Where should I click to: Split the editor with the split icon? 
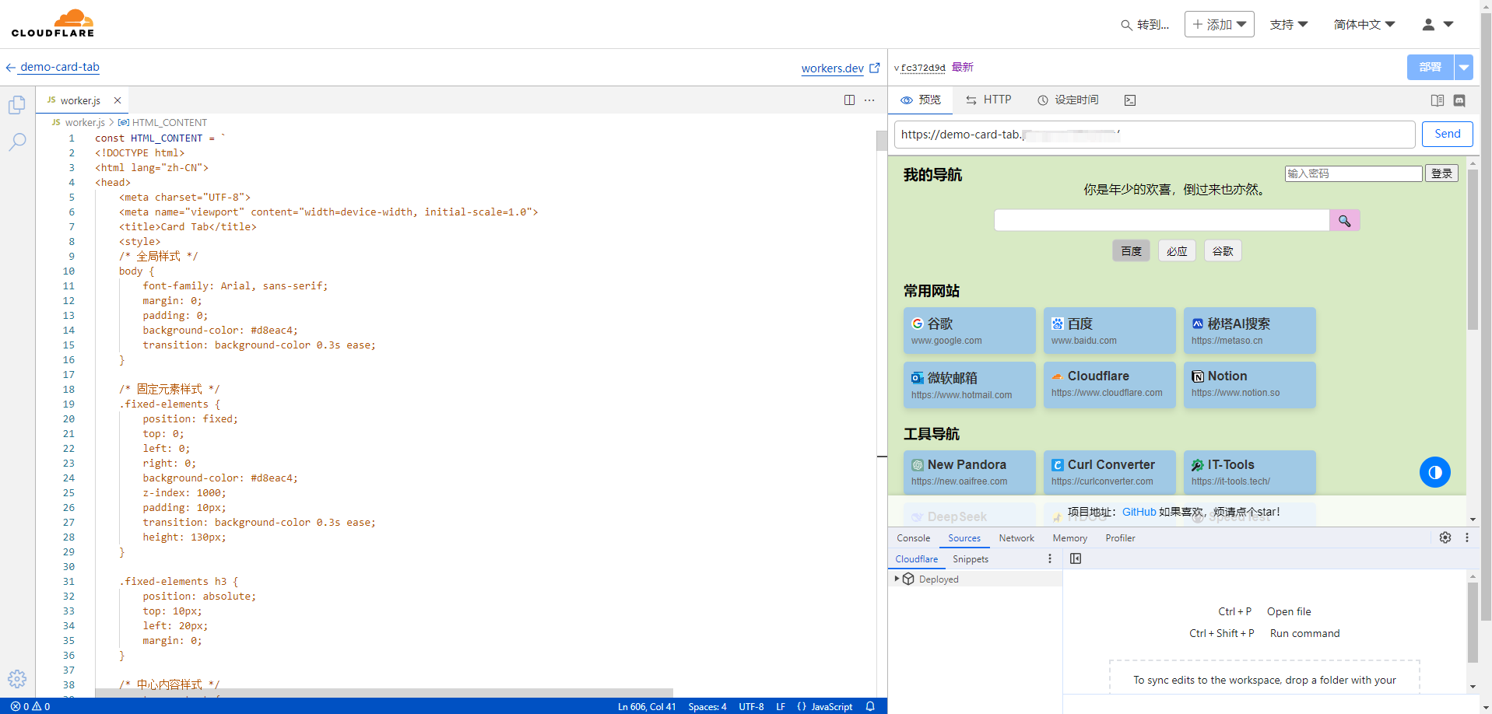849,100
